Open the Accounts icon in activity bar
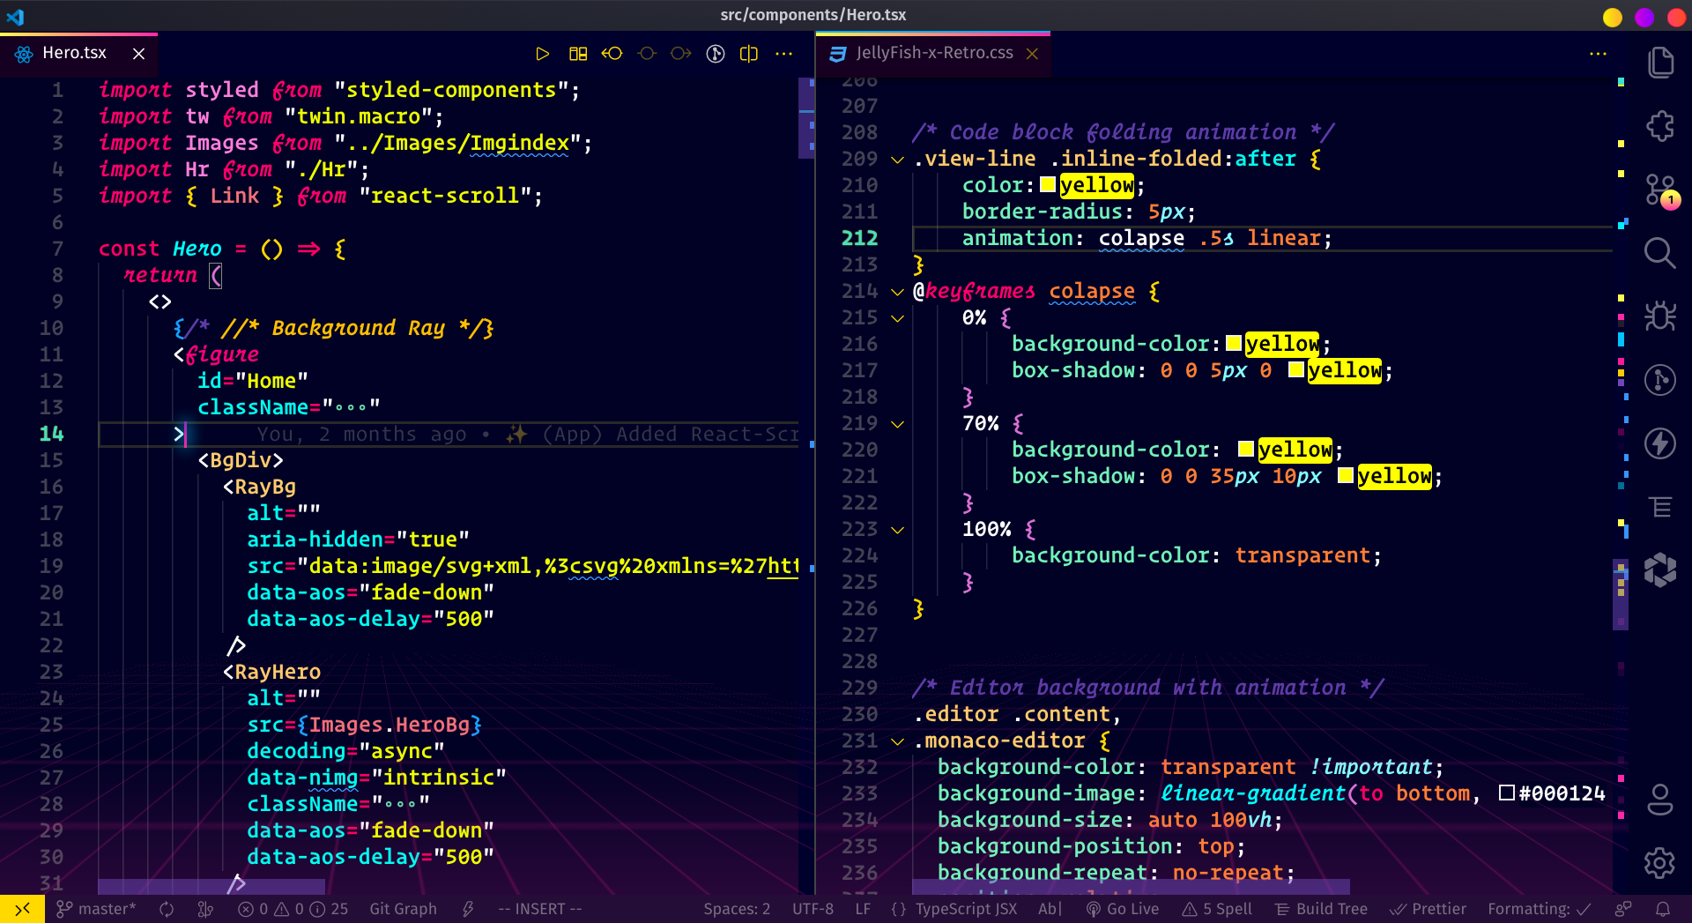1692x923 pixels. click(x=1660, y=800)
